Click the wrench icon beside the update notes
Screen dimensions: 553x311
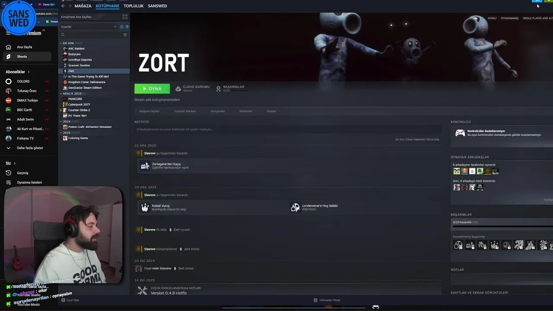point(142,291)
